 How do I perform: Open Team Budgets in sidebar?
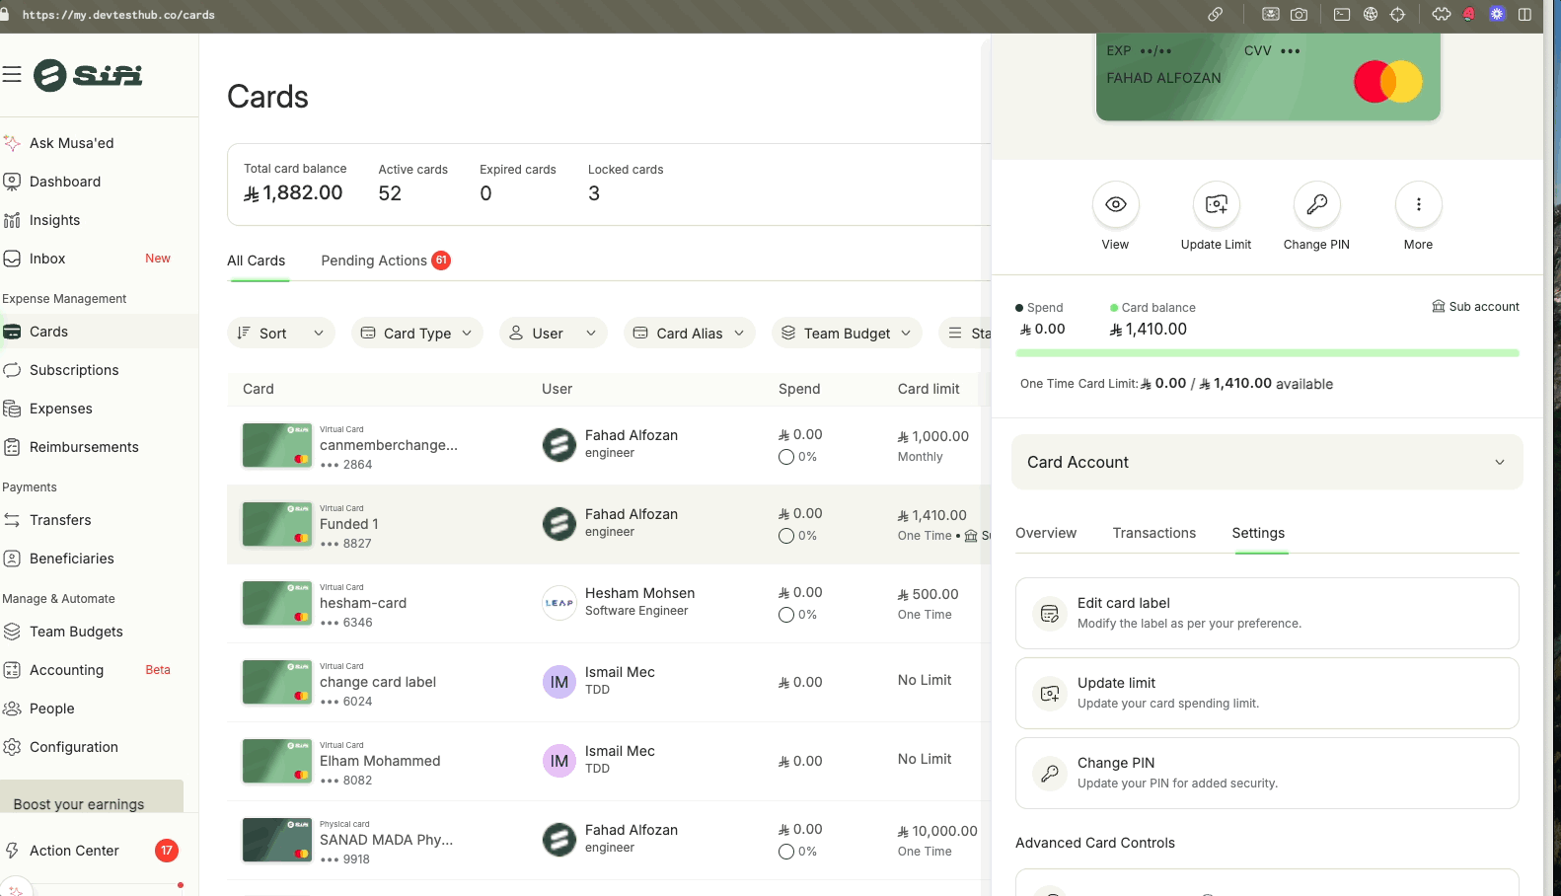tap(76, 632)
